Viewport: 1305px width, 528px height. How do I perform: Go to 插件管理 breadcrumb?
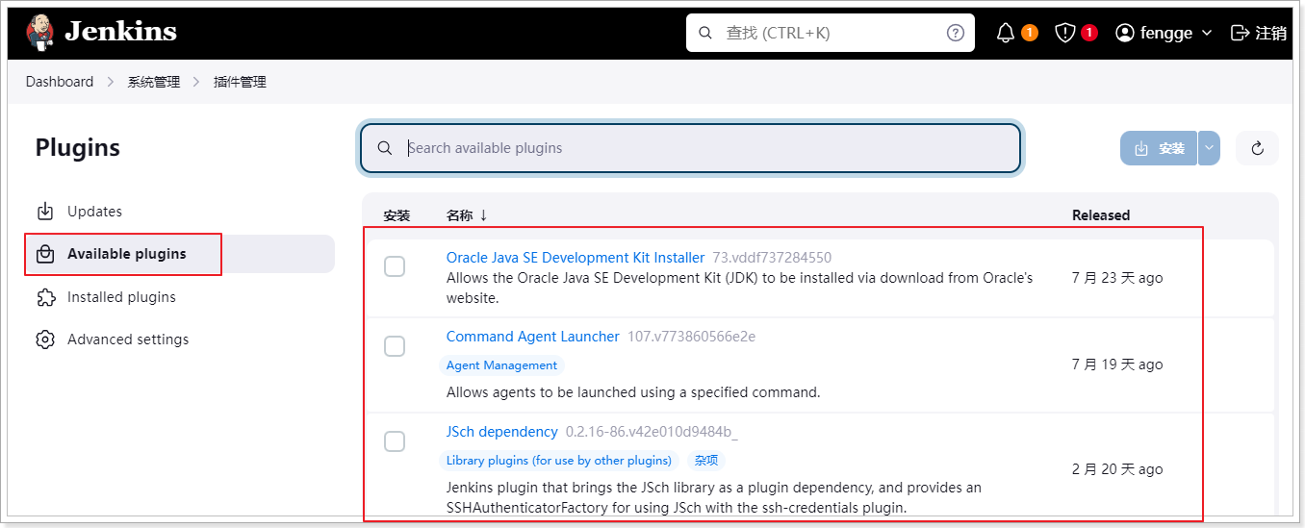pyautogui.click(x=241, y=82)
